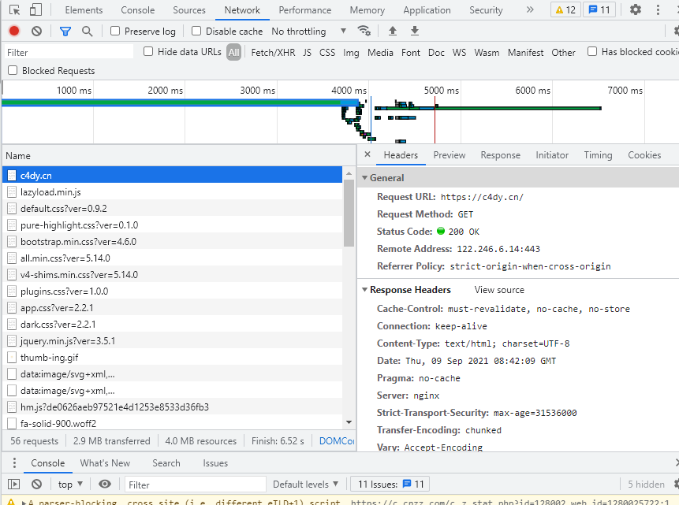The image size is (679, 505).
Task: Click the export HAR download icon
Action: [414, 31]
